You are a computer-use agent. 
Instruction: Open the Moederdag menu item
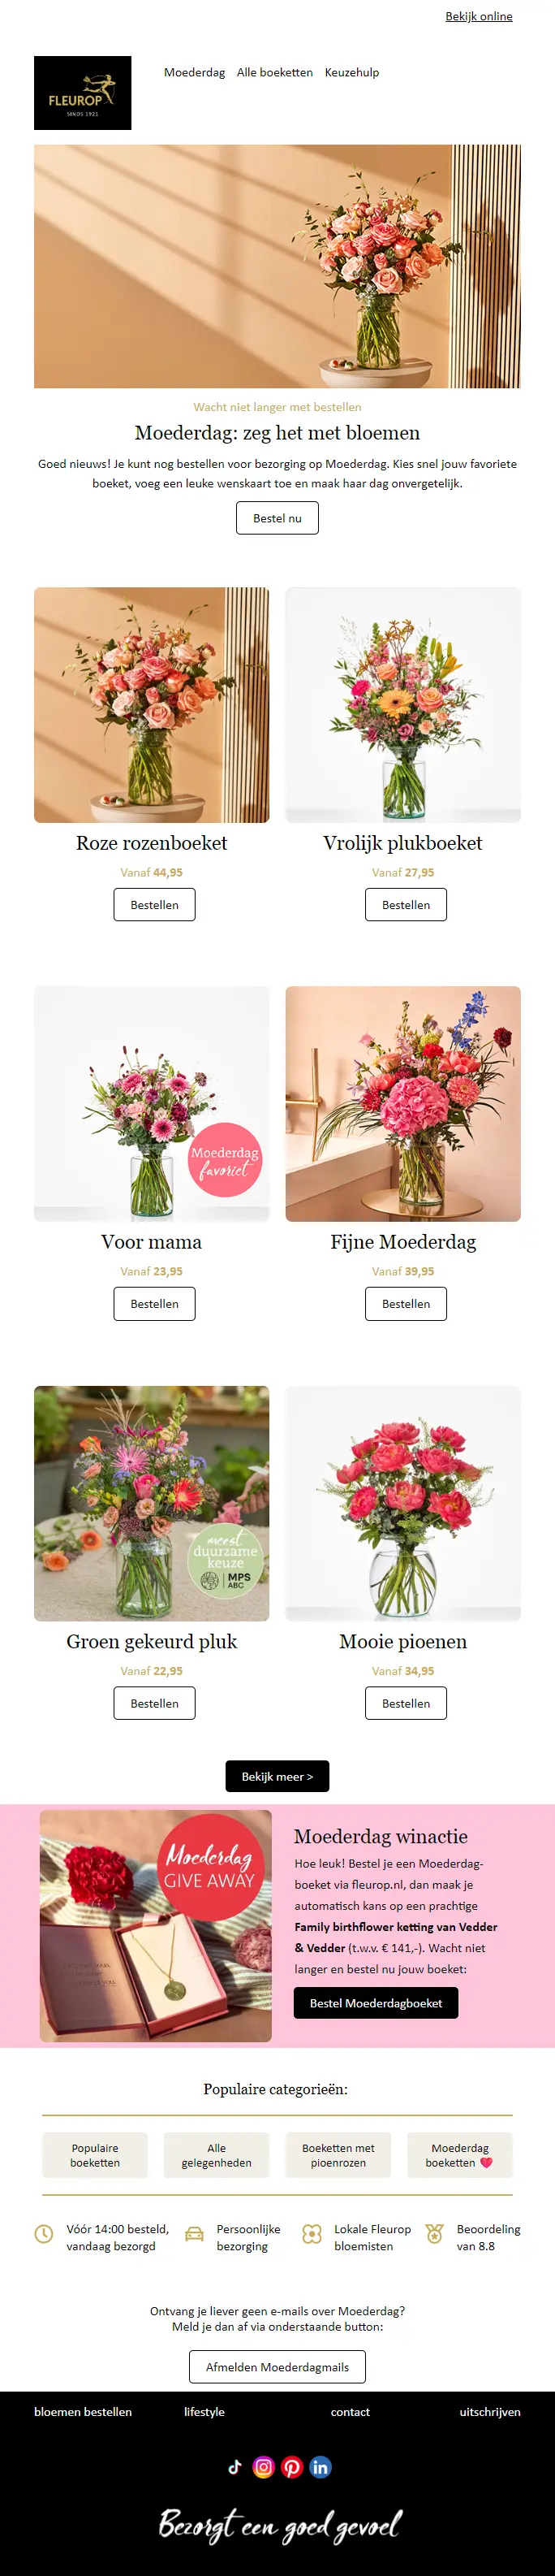(x=195, y=72)
